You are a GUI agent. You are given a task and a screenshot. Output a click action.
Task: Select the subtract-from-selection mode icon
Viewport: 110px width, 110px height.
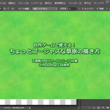[9, 9]
